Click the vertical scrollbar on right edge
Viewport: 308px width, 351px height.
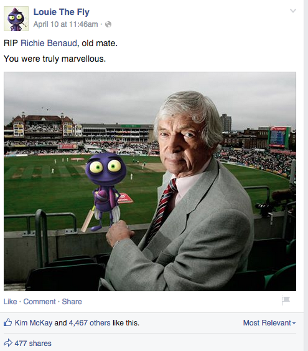point(306,176)
